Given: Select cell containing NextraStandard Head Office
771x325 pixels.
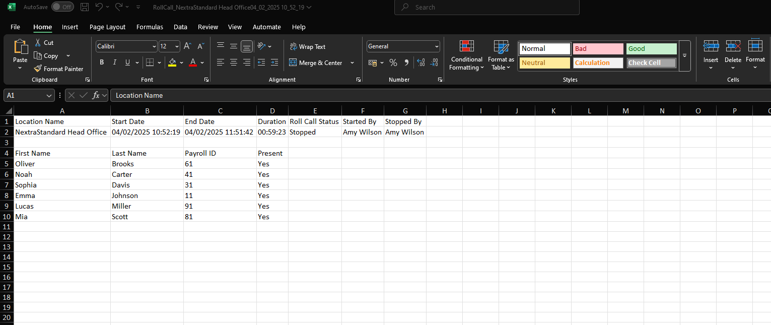Looking at the screenshot, I should tap(61, 132).
